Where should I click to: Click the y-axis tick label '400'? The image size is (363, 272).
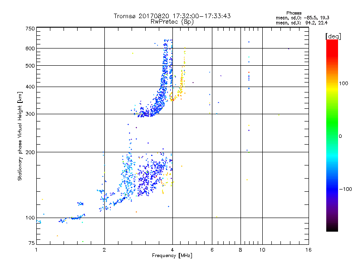(x=30, y=87)
